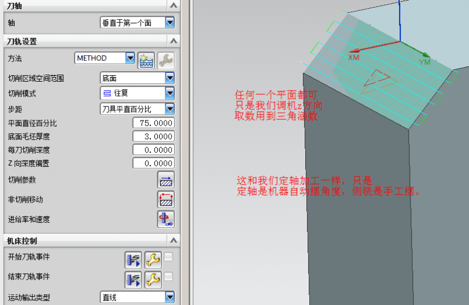Collapse the 刀轨设置 section
The height and width of the screenshot is (305, 469).
click(173, 41)
